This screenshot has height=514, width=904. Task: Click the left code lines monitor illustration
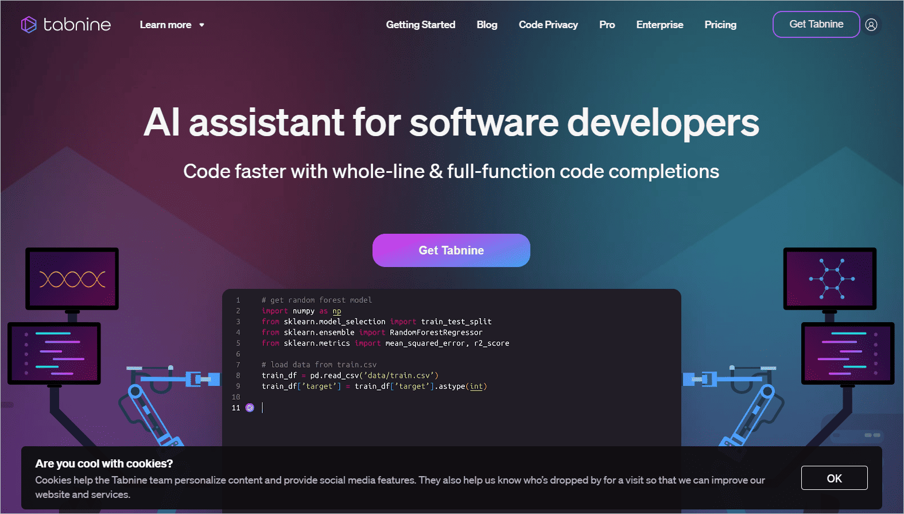54,353
